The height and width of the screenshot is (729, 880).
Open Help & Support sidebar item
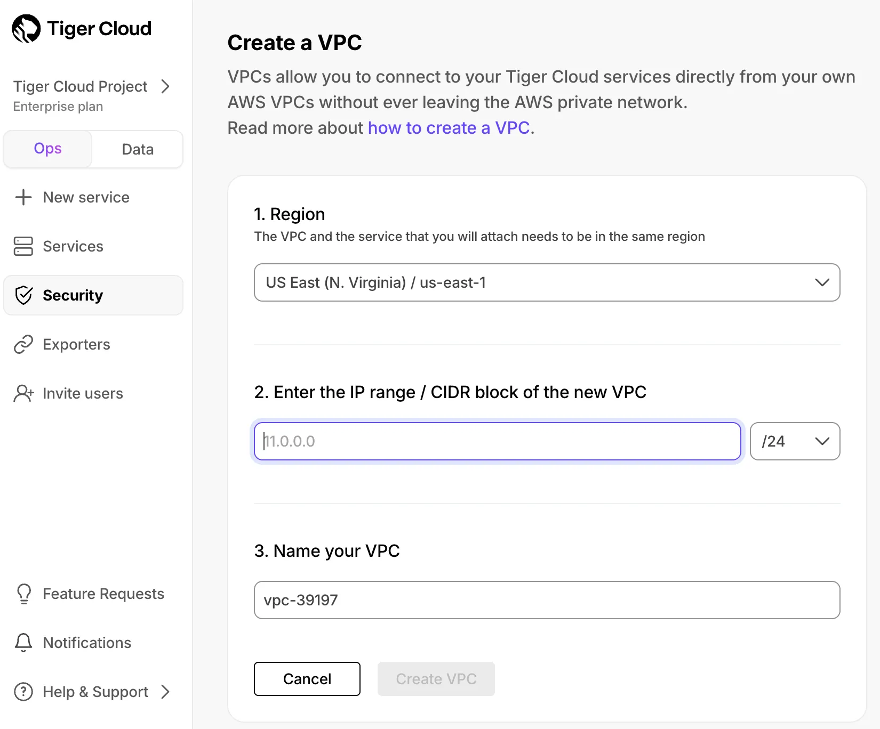point(93,692)
